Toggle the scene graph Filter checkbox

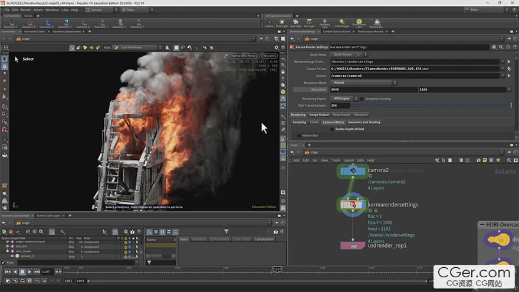[x=4, y=263]
